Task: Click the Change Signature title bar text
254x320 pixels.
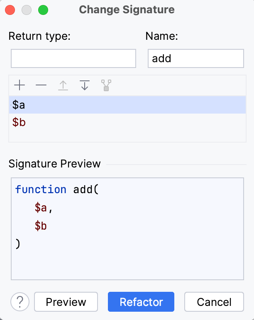Action: (x=127, y=10)
